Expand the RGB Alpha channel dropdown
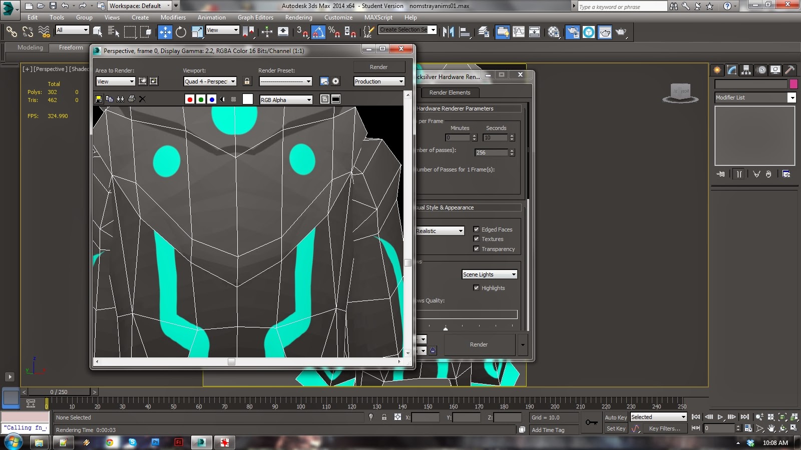This screenshot has width=801, height=450. 309,99
